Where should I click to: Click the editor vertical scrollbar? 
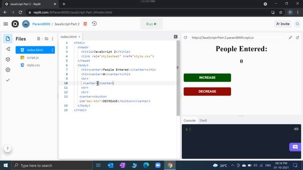(178, 78)
